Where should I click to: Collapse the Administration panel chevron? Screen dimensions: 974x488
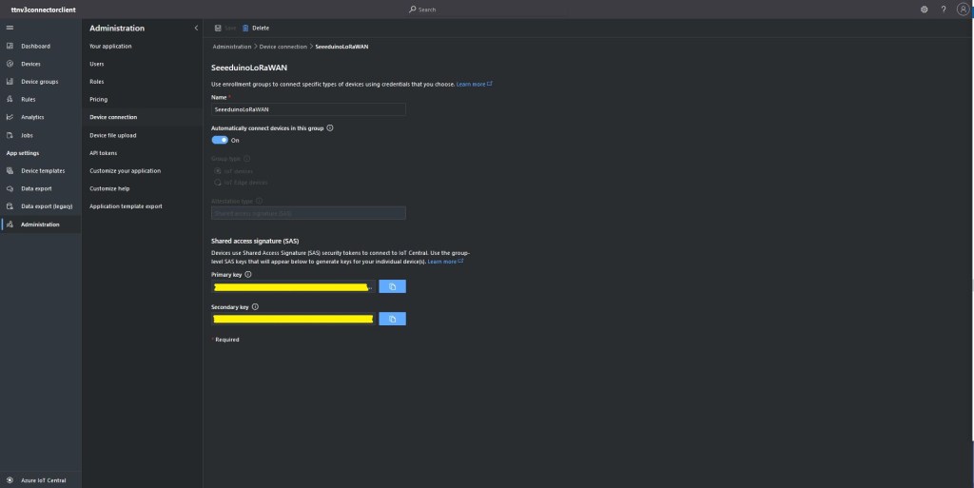pos(196,29)
